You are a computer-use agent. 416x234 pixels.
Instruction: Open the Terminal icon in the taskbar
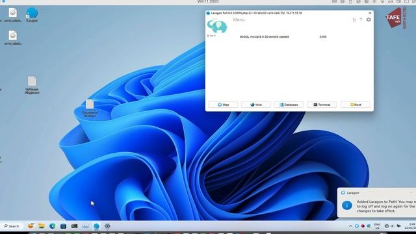74,226
